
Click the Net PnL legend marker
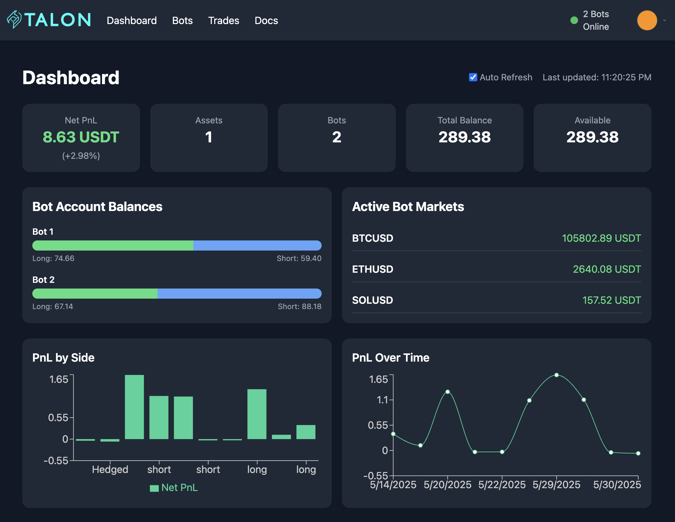click(x=155, y=488)
